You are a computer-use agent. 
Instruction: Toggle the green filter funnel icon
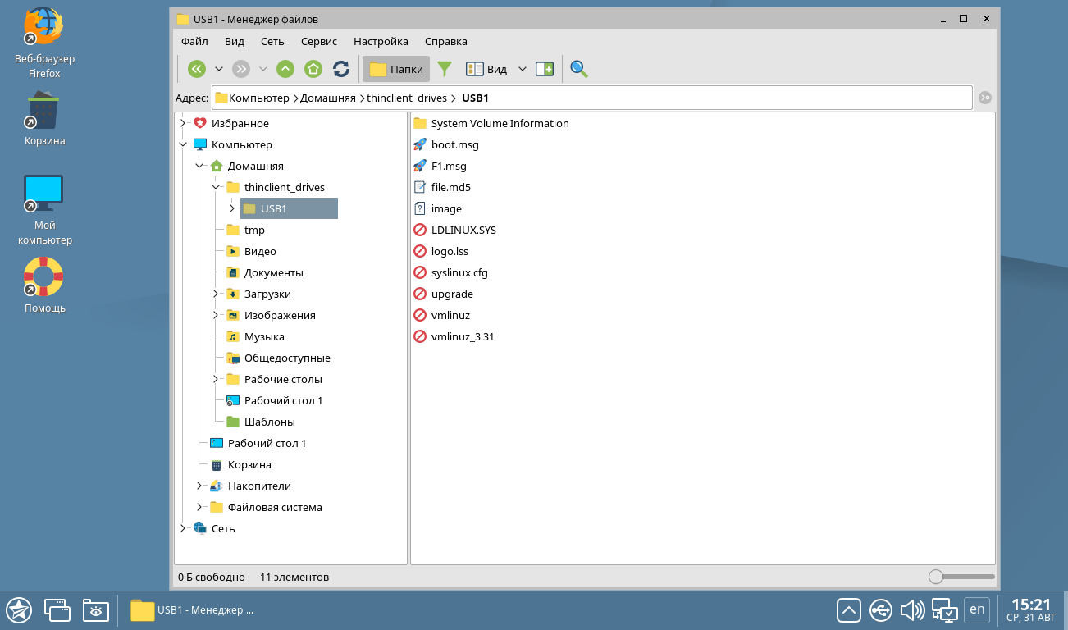pyautogui.click(x=444, y=69)
